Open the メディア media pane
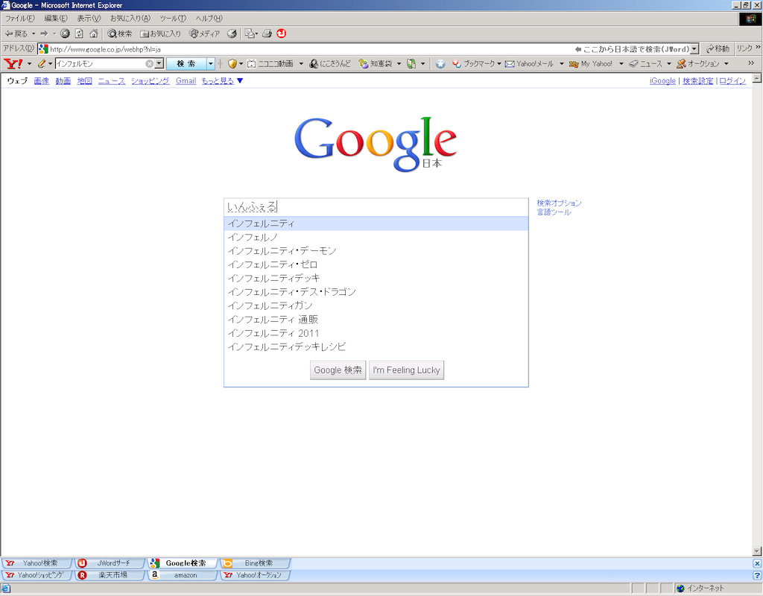Image resolution: width=763 pixels, height=596 pixels. click(204, 34)
